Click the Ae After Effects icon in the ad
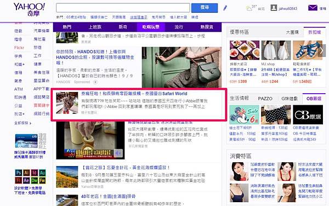Image resolution: width=329 pixels, height=206 pixels. coord(26,180)
